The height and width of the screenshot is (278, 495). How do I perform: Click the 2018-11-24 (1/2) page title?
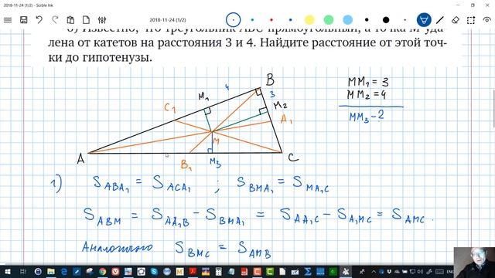[168, 20]
